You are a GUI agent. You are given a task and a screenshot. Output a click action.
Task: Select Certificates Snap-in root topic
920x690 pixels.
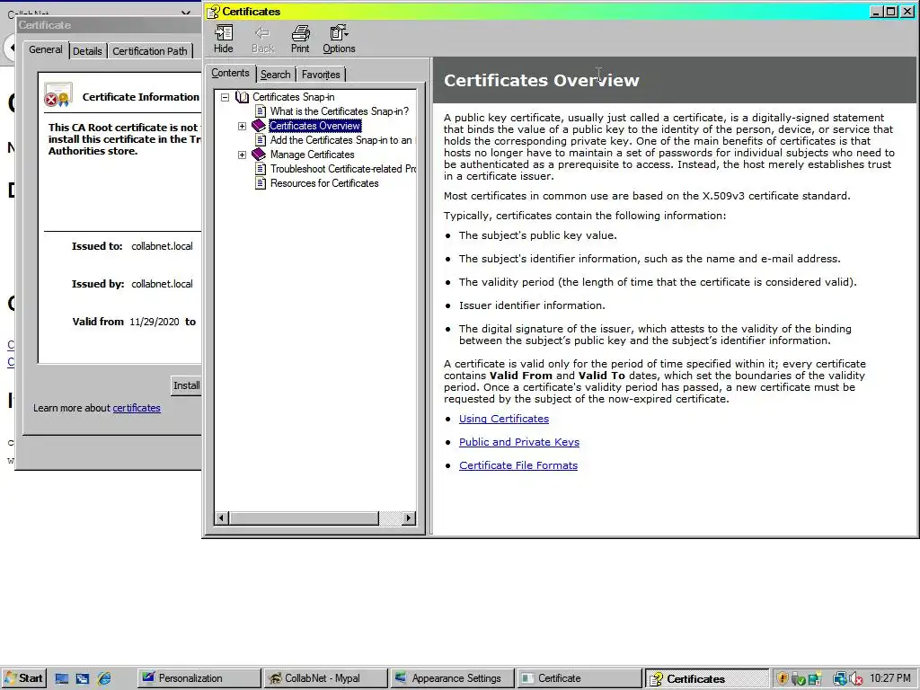tap(294, 97)
